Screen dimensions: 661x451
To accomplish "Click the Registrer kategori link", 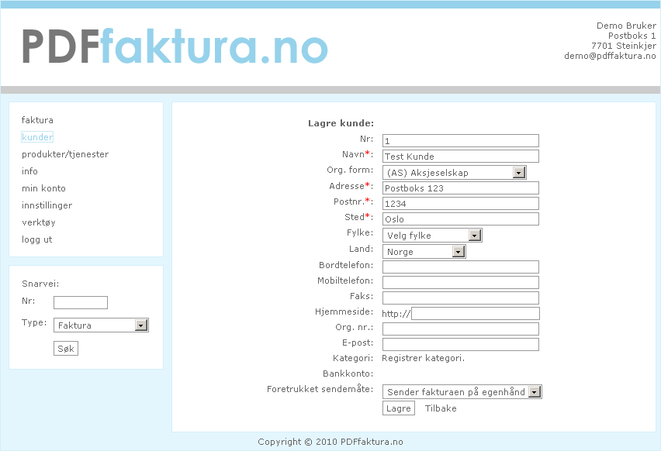I will [424, 358].
